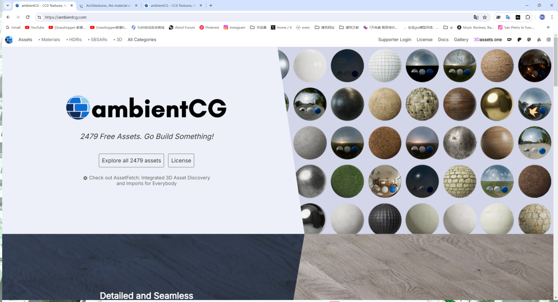Open Supporter Login link

click(x=395, y=39)
